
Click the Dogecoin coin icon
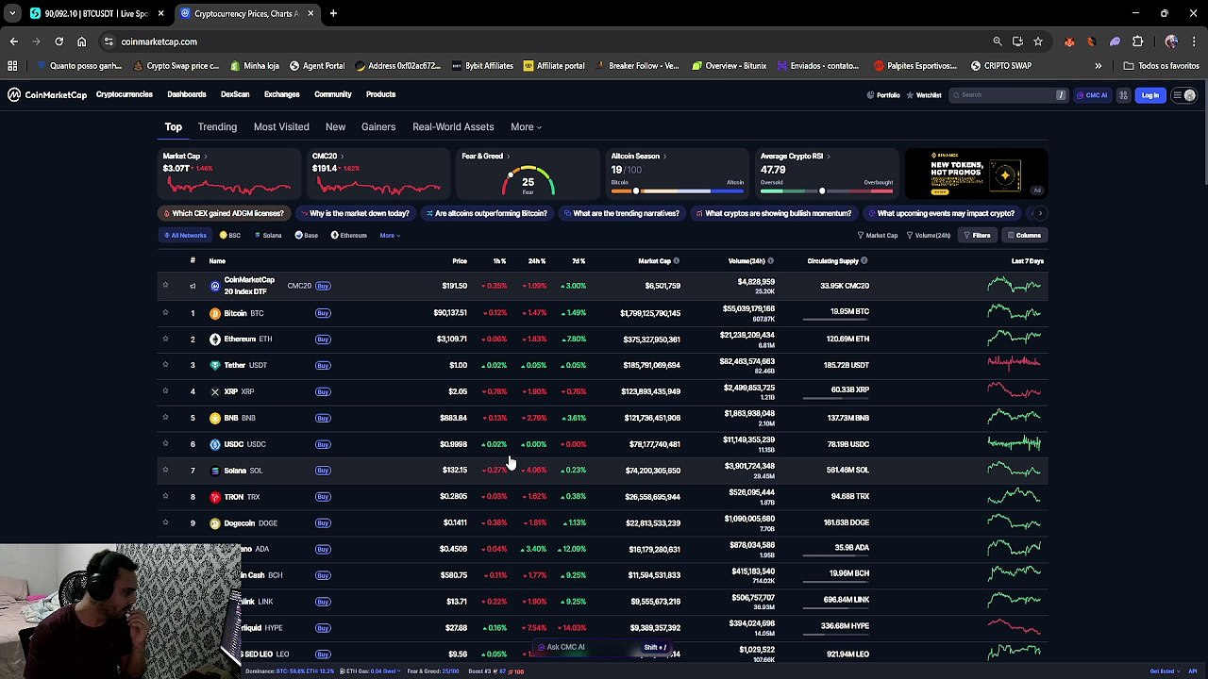215,523
